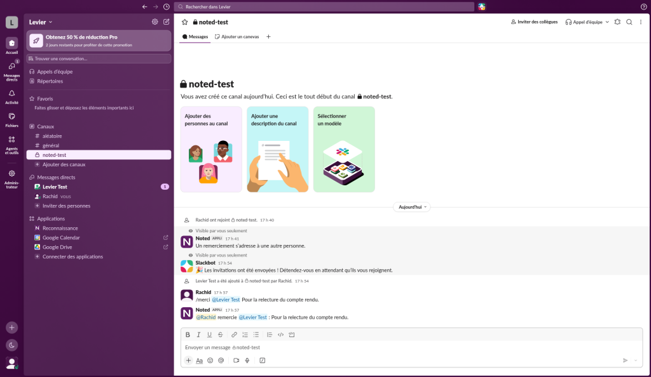The image size is (651, 377).
Task: Star the noted-test channel
Action: click(185, 22)
